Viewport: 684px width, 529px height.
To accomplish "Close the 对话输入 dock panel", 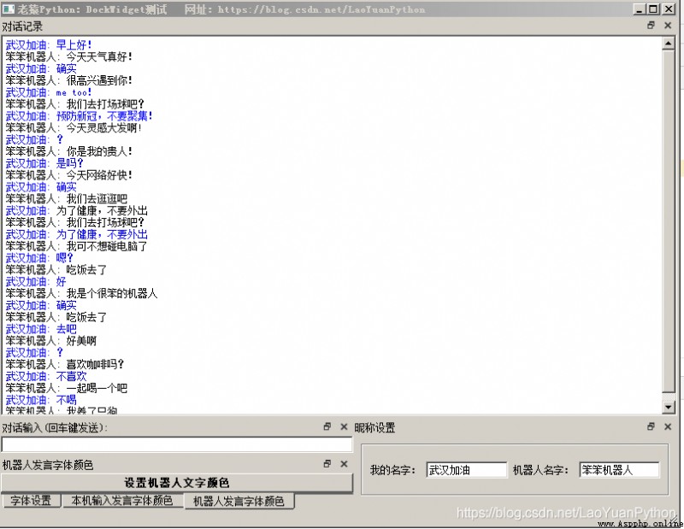I will point(344,426).
